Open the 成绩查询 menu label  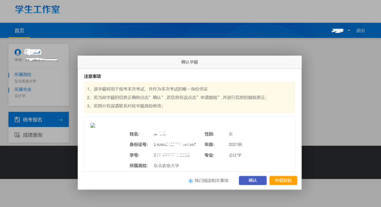click(32, 135)
